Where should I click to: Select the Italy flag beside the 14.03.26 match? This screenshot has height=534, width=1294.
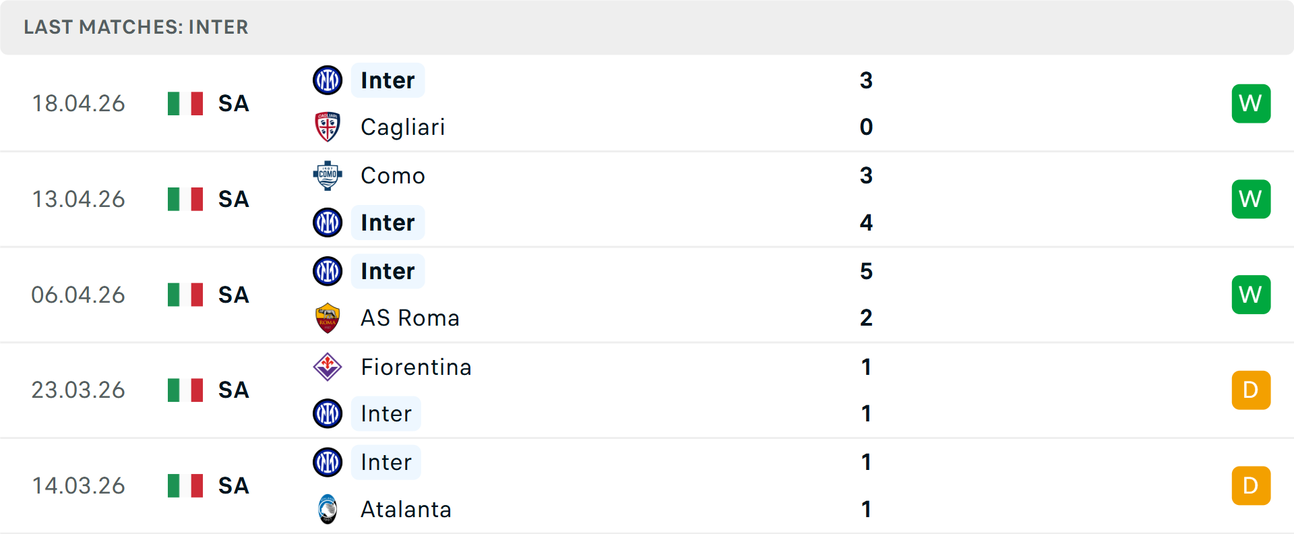click(x=185, y=485)
